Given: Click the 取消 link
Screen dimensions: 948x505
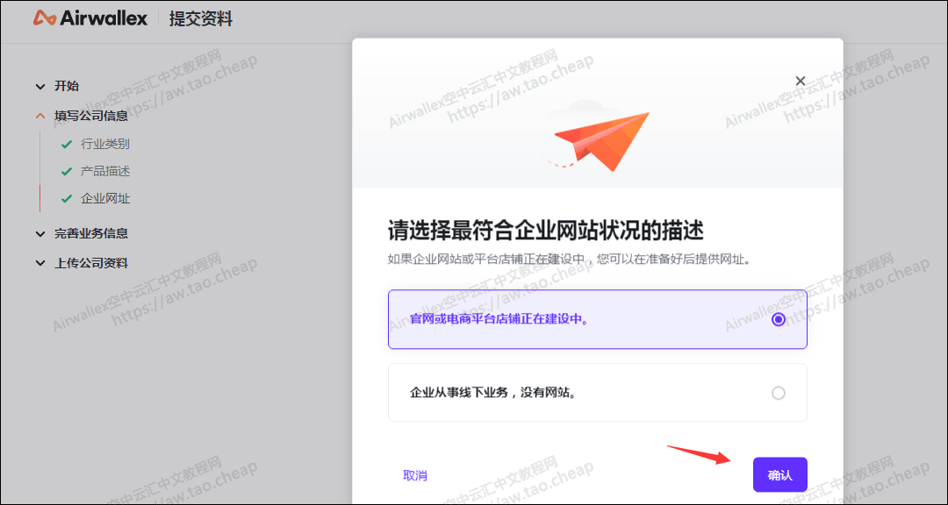Looking at the screenshot, I should pyautogui.click(x=414, y=475).
